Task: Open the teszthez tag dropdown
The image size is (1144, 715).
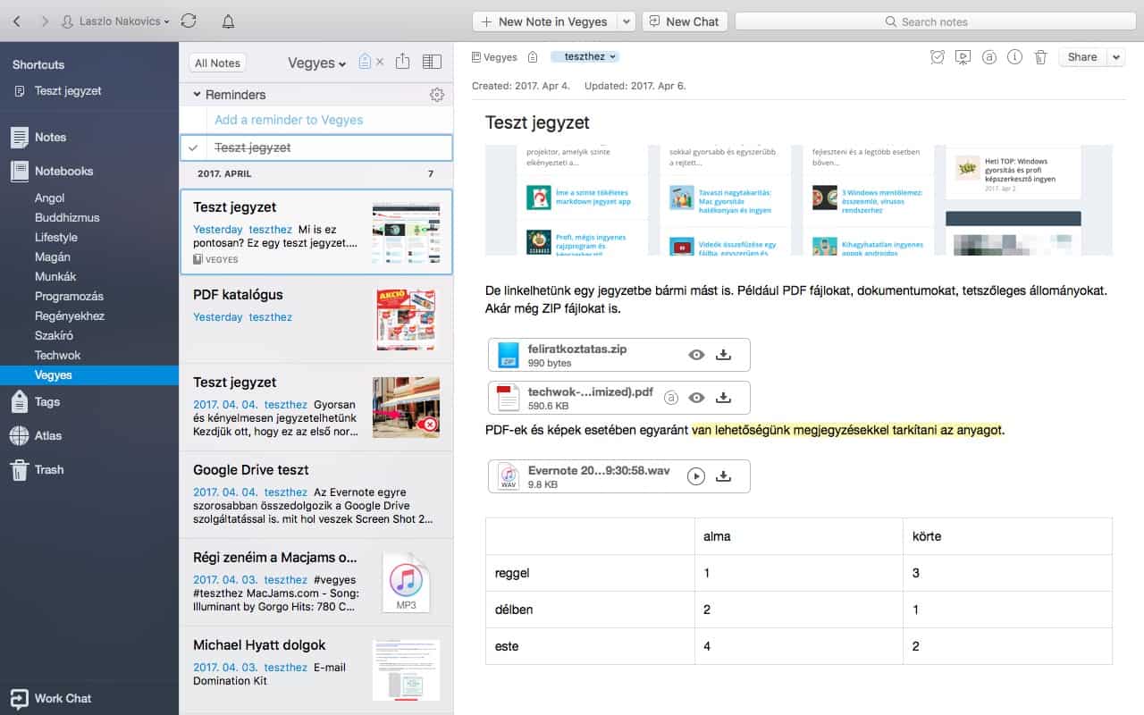Action: pos(585,56)
